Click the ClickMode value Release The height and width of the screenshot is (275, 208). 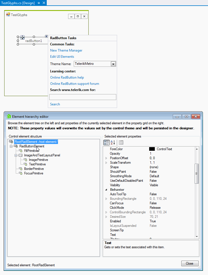point(155,208)
